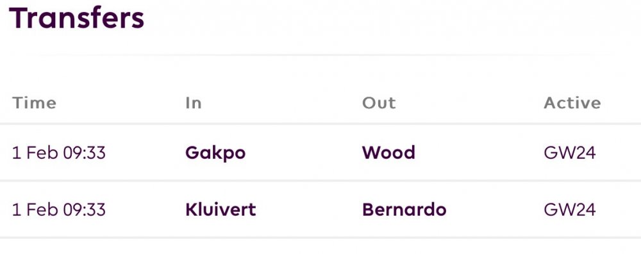This screenshot has width=641, height=254.
Task: Select the Kluivert for Bernardo transfer row
Action: [x=320, y=209]
